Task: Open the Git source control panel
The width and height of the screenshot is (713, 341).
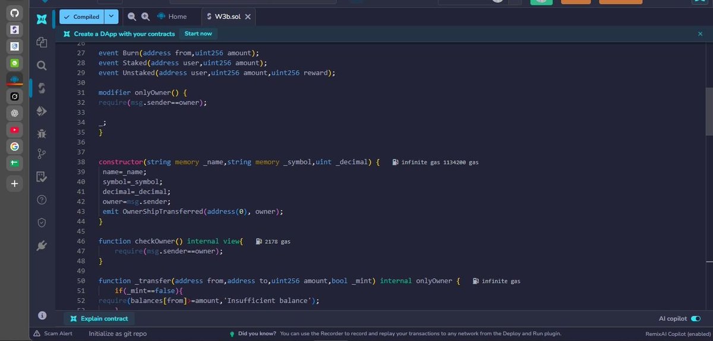Action: click(x=42, y=154)
